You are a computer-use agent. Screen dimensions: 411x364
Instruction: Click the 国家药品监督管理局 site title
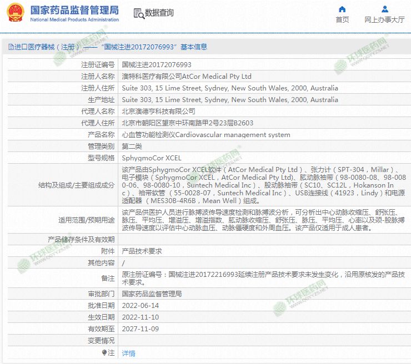(74, 9)
